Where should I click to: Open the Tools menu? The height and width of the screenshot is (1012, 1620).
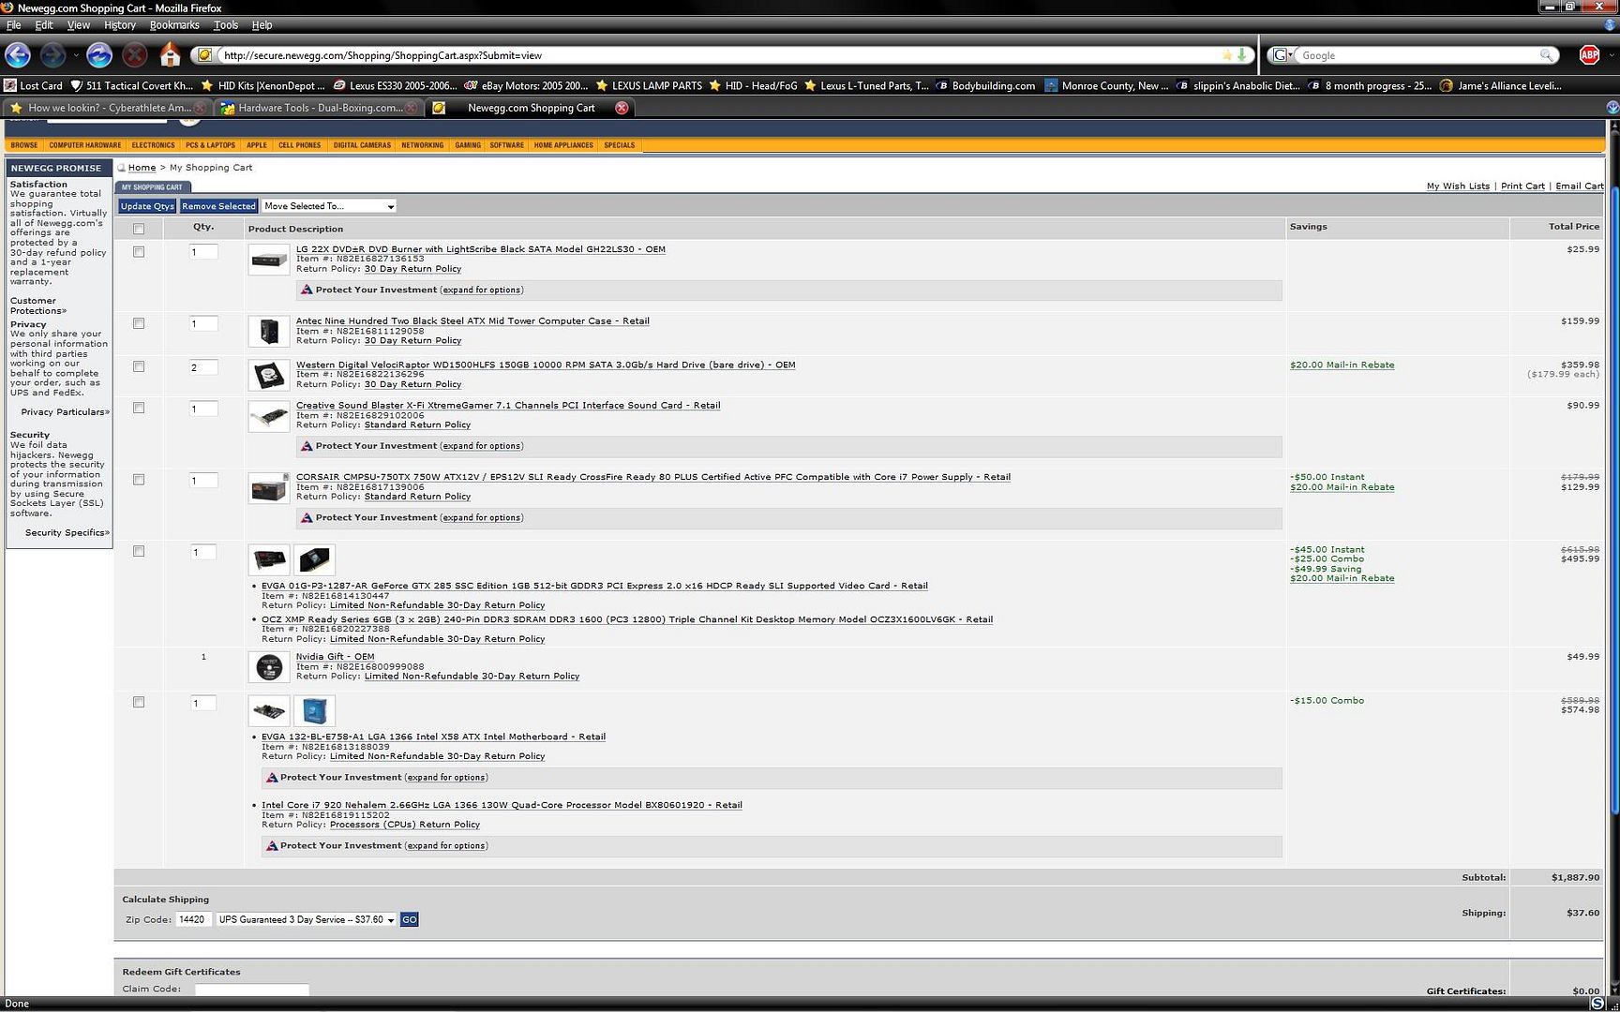pos(226,25)
